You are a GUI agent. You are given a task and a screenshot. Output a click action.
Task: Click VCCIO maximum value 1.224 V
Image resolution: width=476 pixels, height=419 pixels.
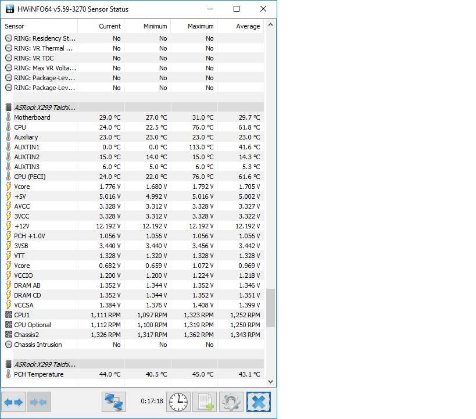coord(203,275)
